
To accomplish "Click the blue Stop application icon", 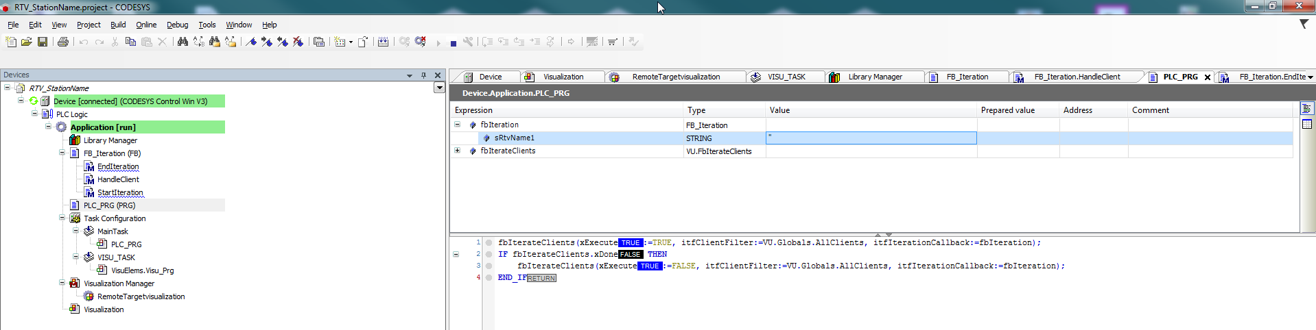I will point(453,43).
